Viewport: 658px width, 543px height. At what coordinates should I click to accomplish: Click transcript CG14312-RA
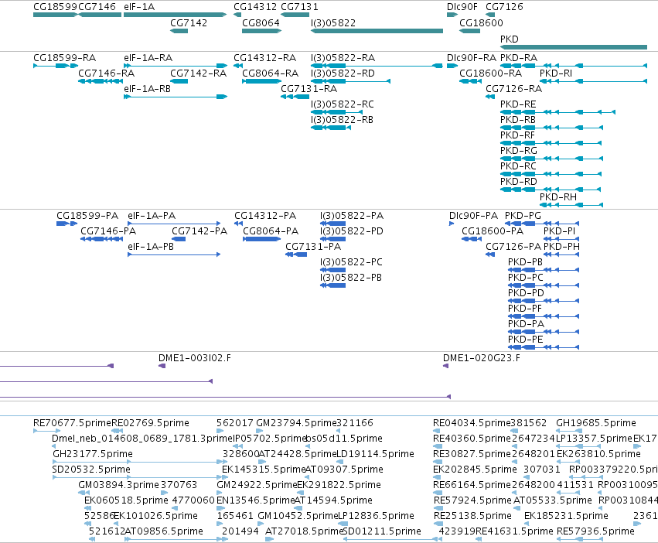point(264,57)
